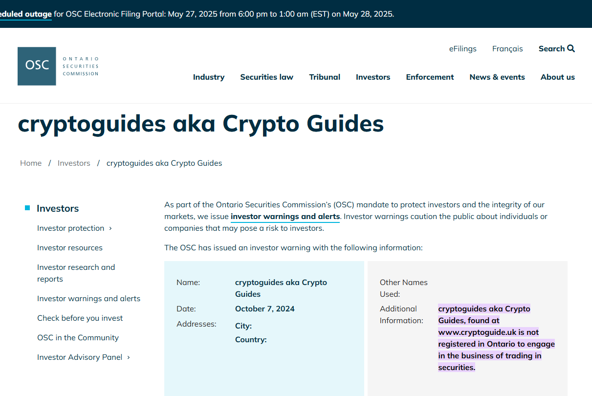
Task: Click the City: label
Action: (243, 326)
